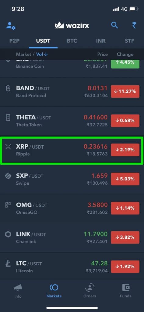144x312 pixels.
Task: Tap the Litecoin coin logo
Action: click(8, 264)
